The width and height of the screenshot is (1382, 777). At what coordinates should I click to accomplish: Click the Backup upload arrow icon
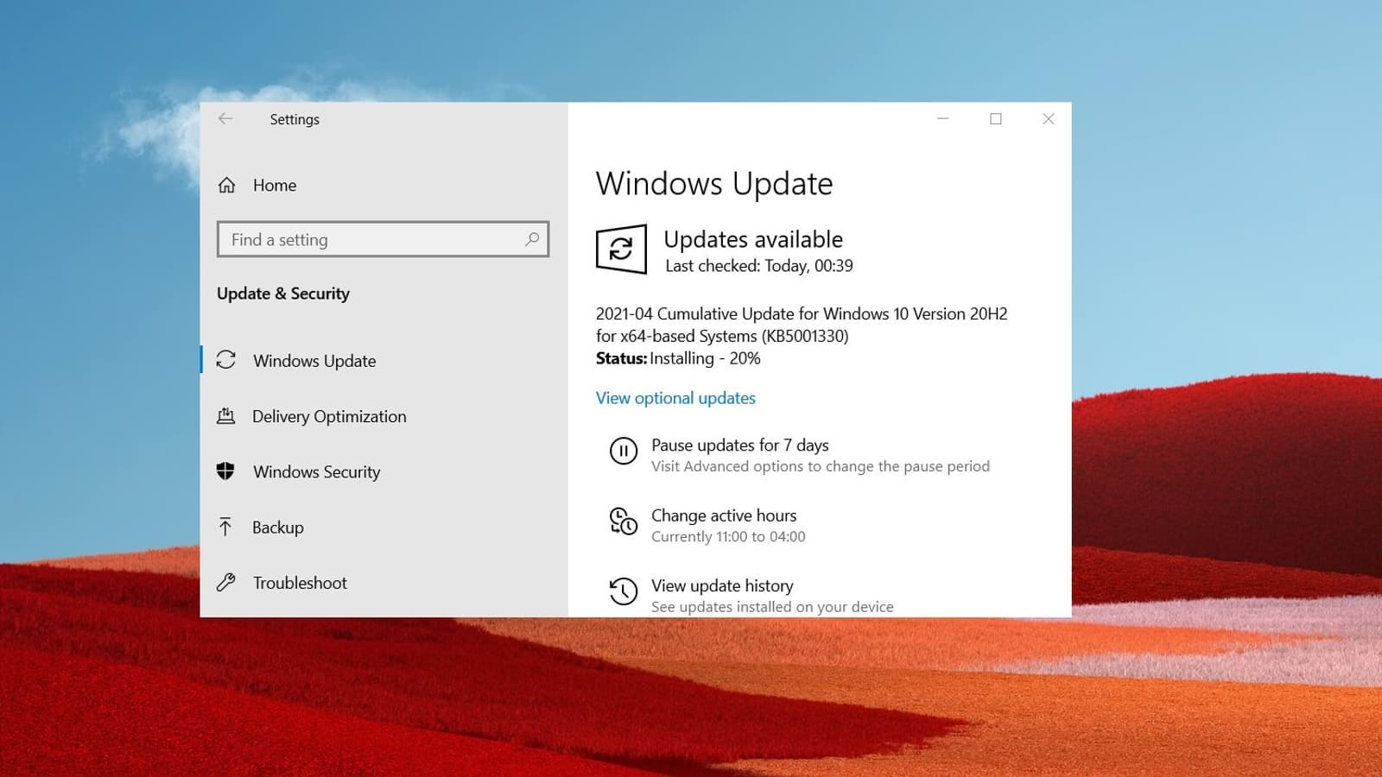[x=225, y=527]
